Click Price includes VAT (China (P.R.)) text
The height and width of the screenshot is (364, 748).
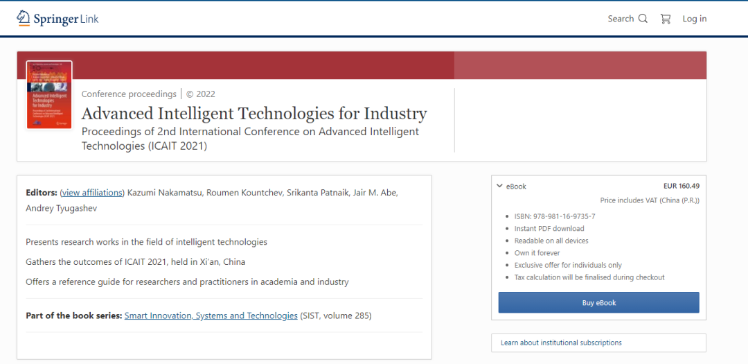pos(650,200)
